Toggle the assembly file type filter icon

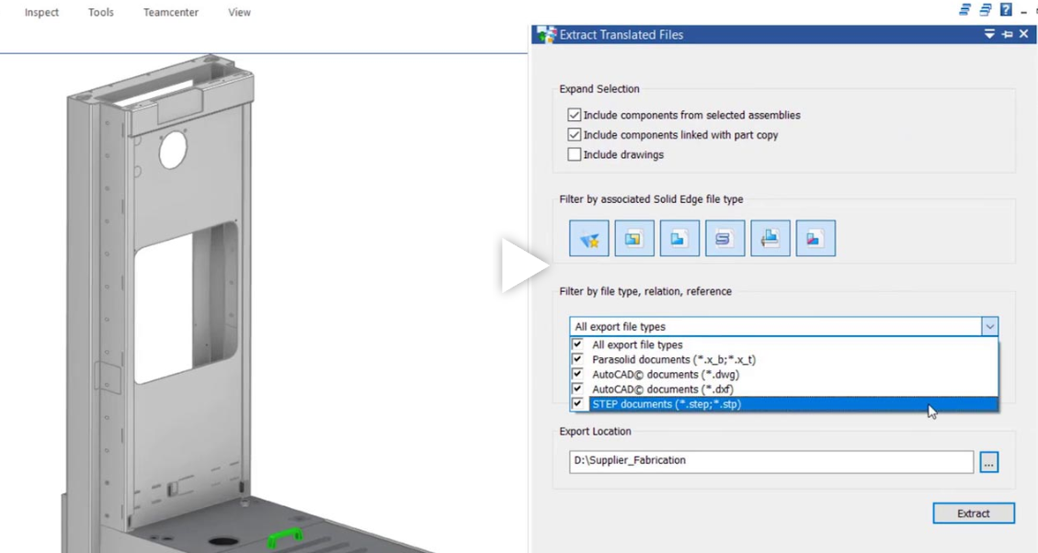[x=634, y=238]
